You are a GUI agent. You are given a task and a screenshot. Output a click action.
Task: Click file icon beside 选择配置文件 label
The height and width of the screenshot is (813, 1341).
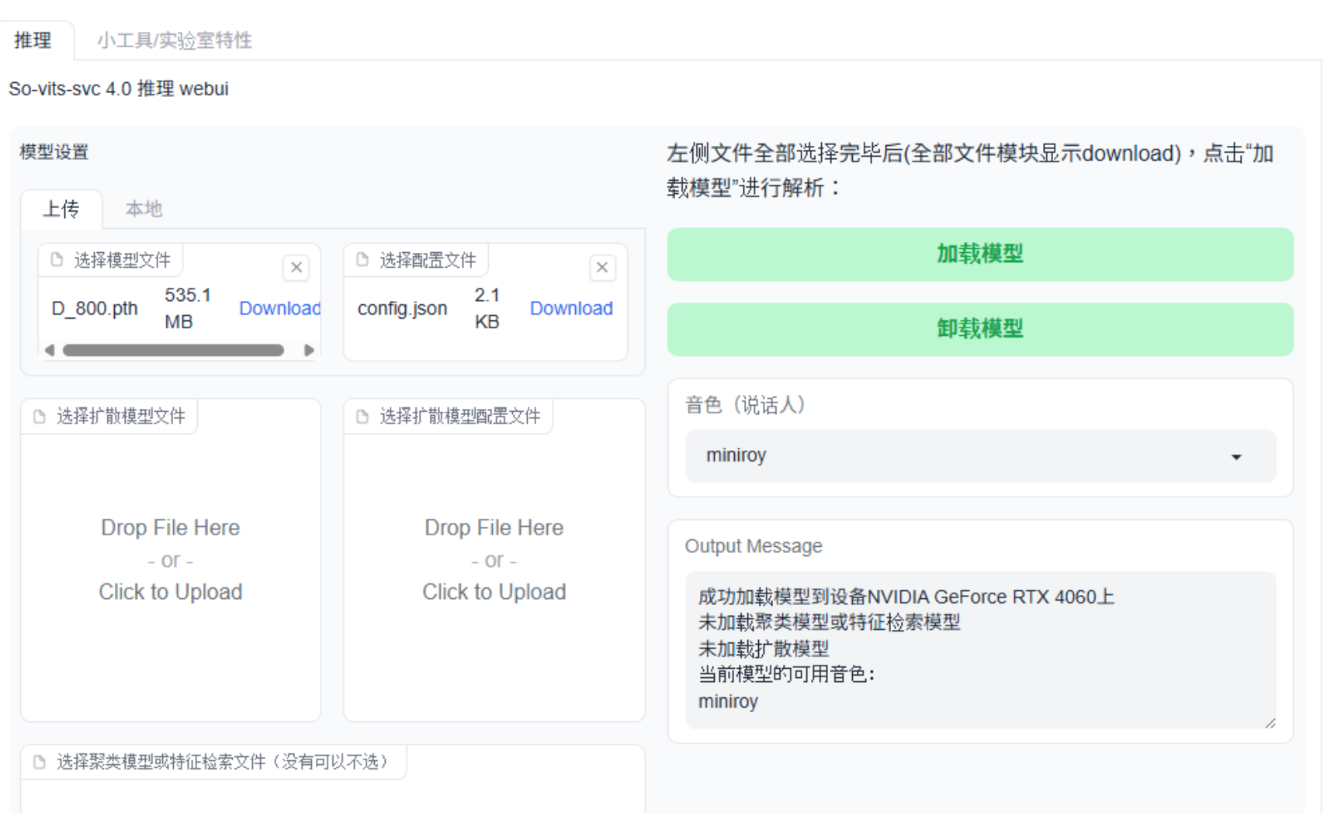[x=362, y=260]
